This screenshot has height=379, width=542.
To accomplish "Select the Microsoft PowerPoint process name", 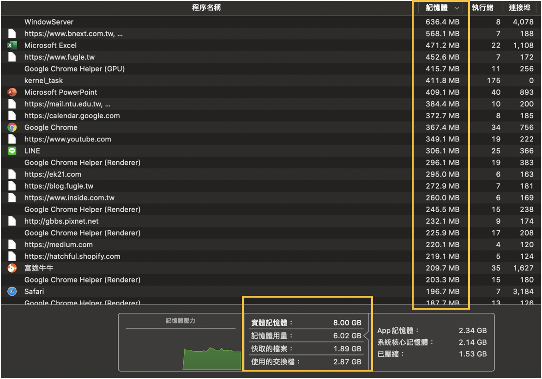I will [60, 92].
